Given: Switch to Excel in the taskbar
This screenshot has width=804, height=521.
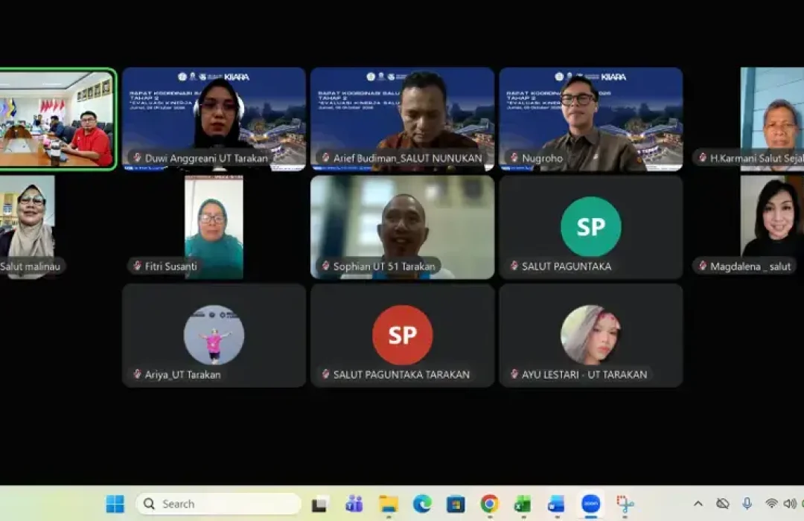Looking at the screenshot, I should point(523,505).
